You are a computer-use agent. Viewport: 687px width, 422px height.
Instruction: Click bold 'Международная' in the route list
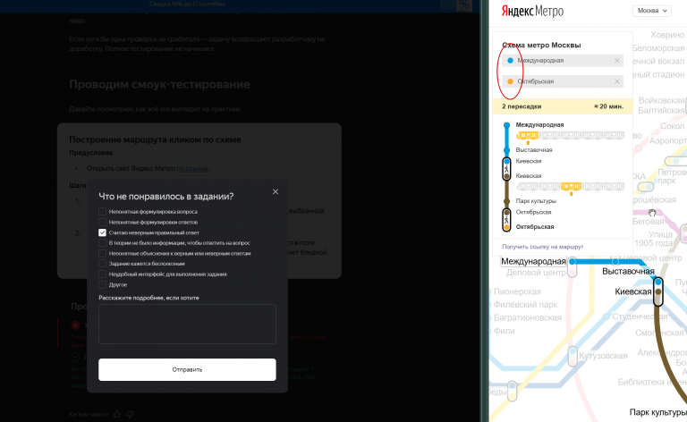(x=539, y=125)
